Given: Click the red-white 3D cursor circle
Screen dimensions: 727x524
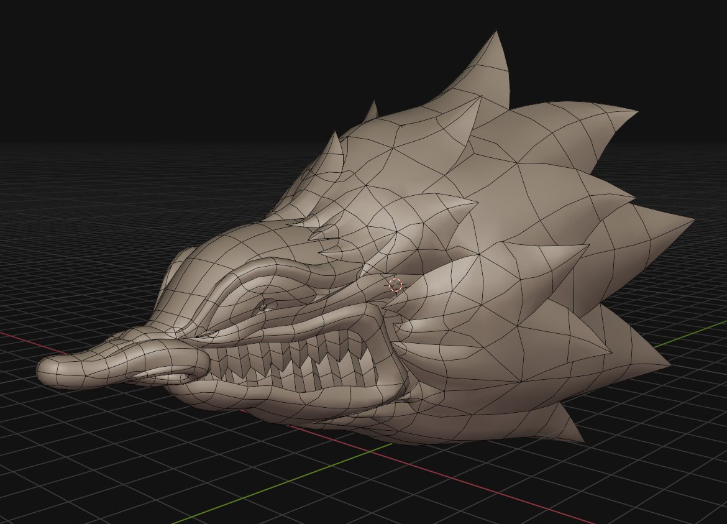Looking at the screenshot, I should coord(395,285).
